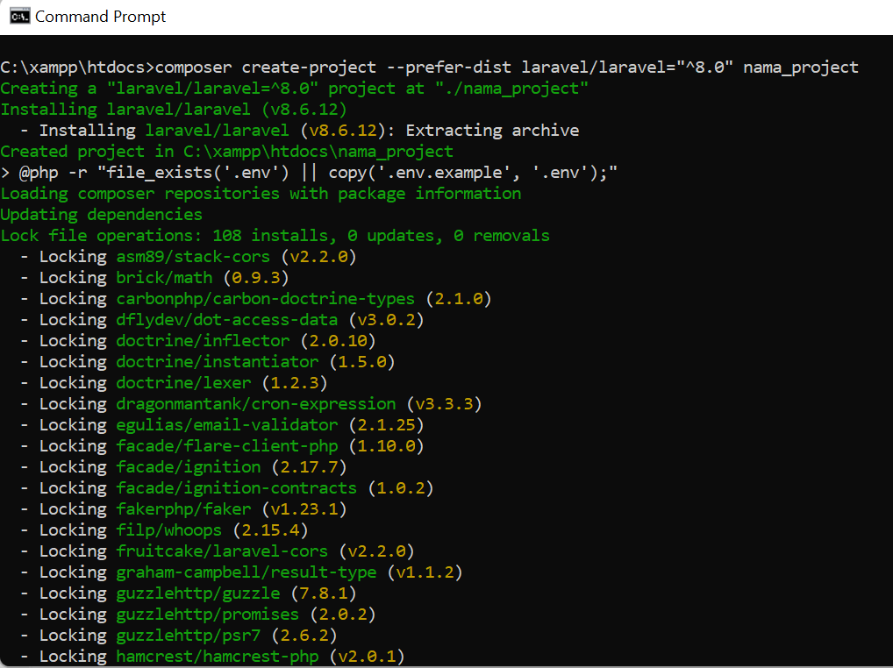Click the 'guzzlehttp/guzzle' package name
Image resolution: width=893 pixels, height=668 pixels.
click(x=198, y=594)
